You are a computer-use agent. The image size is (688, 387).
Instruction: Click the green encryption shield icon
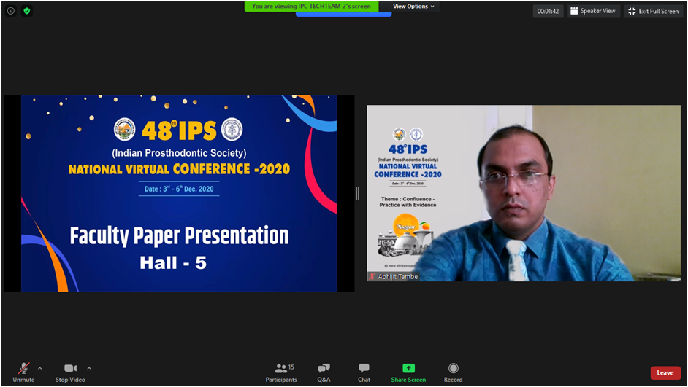point(27,11)
